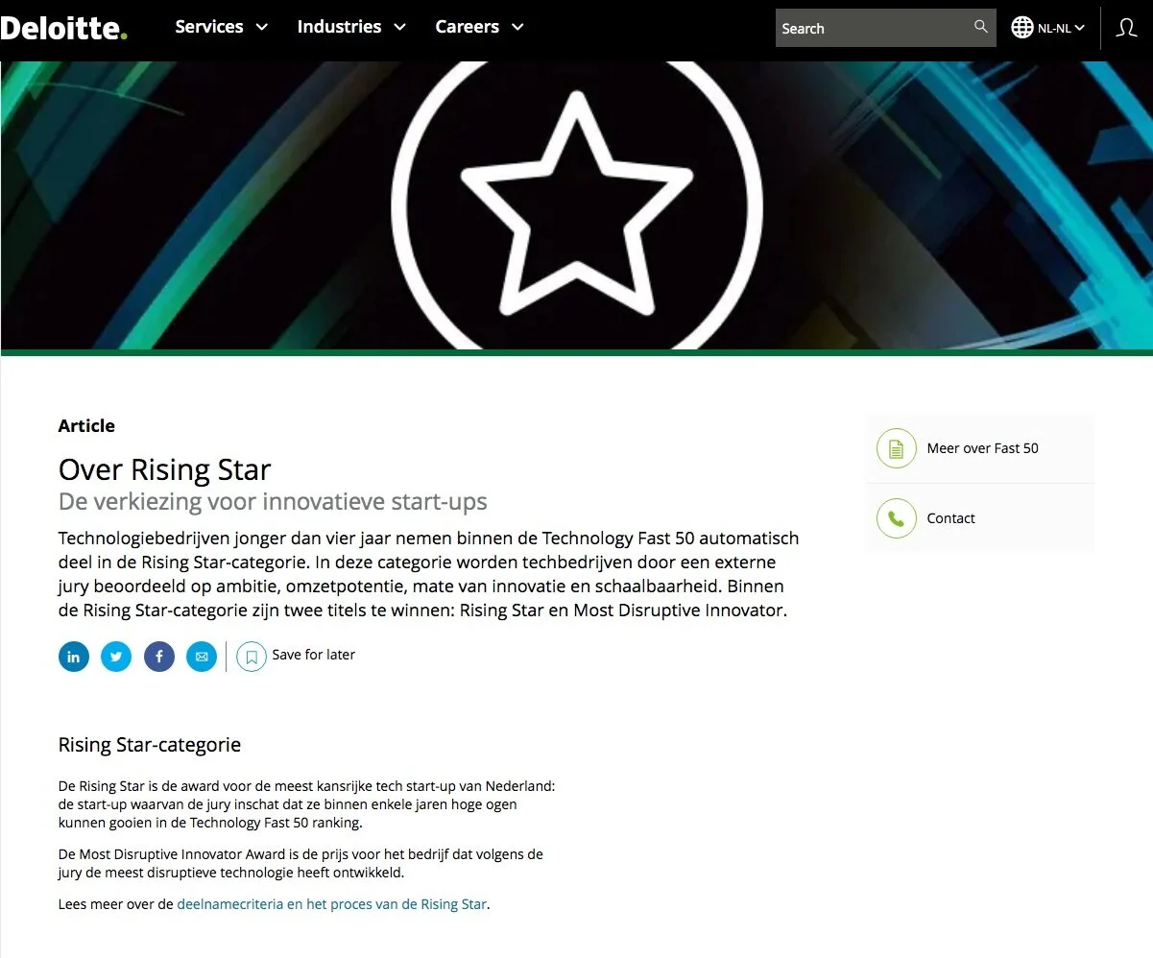Click the search magnifier icon

click(x=980, y=27)
